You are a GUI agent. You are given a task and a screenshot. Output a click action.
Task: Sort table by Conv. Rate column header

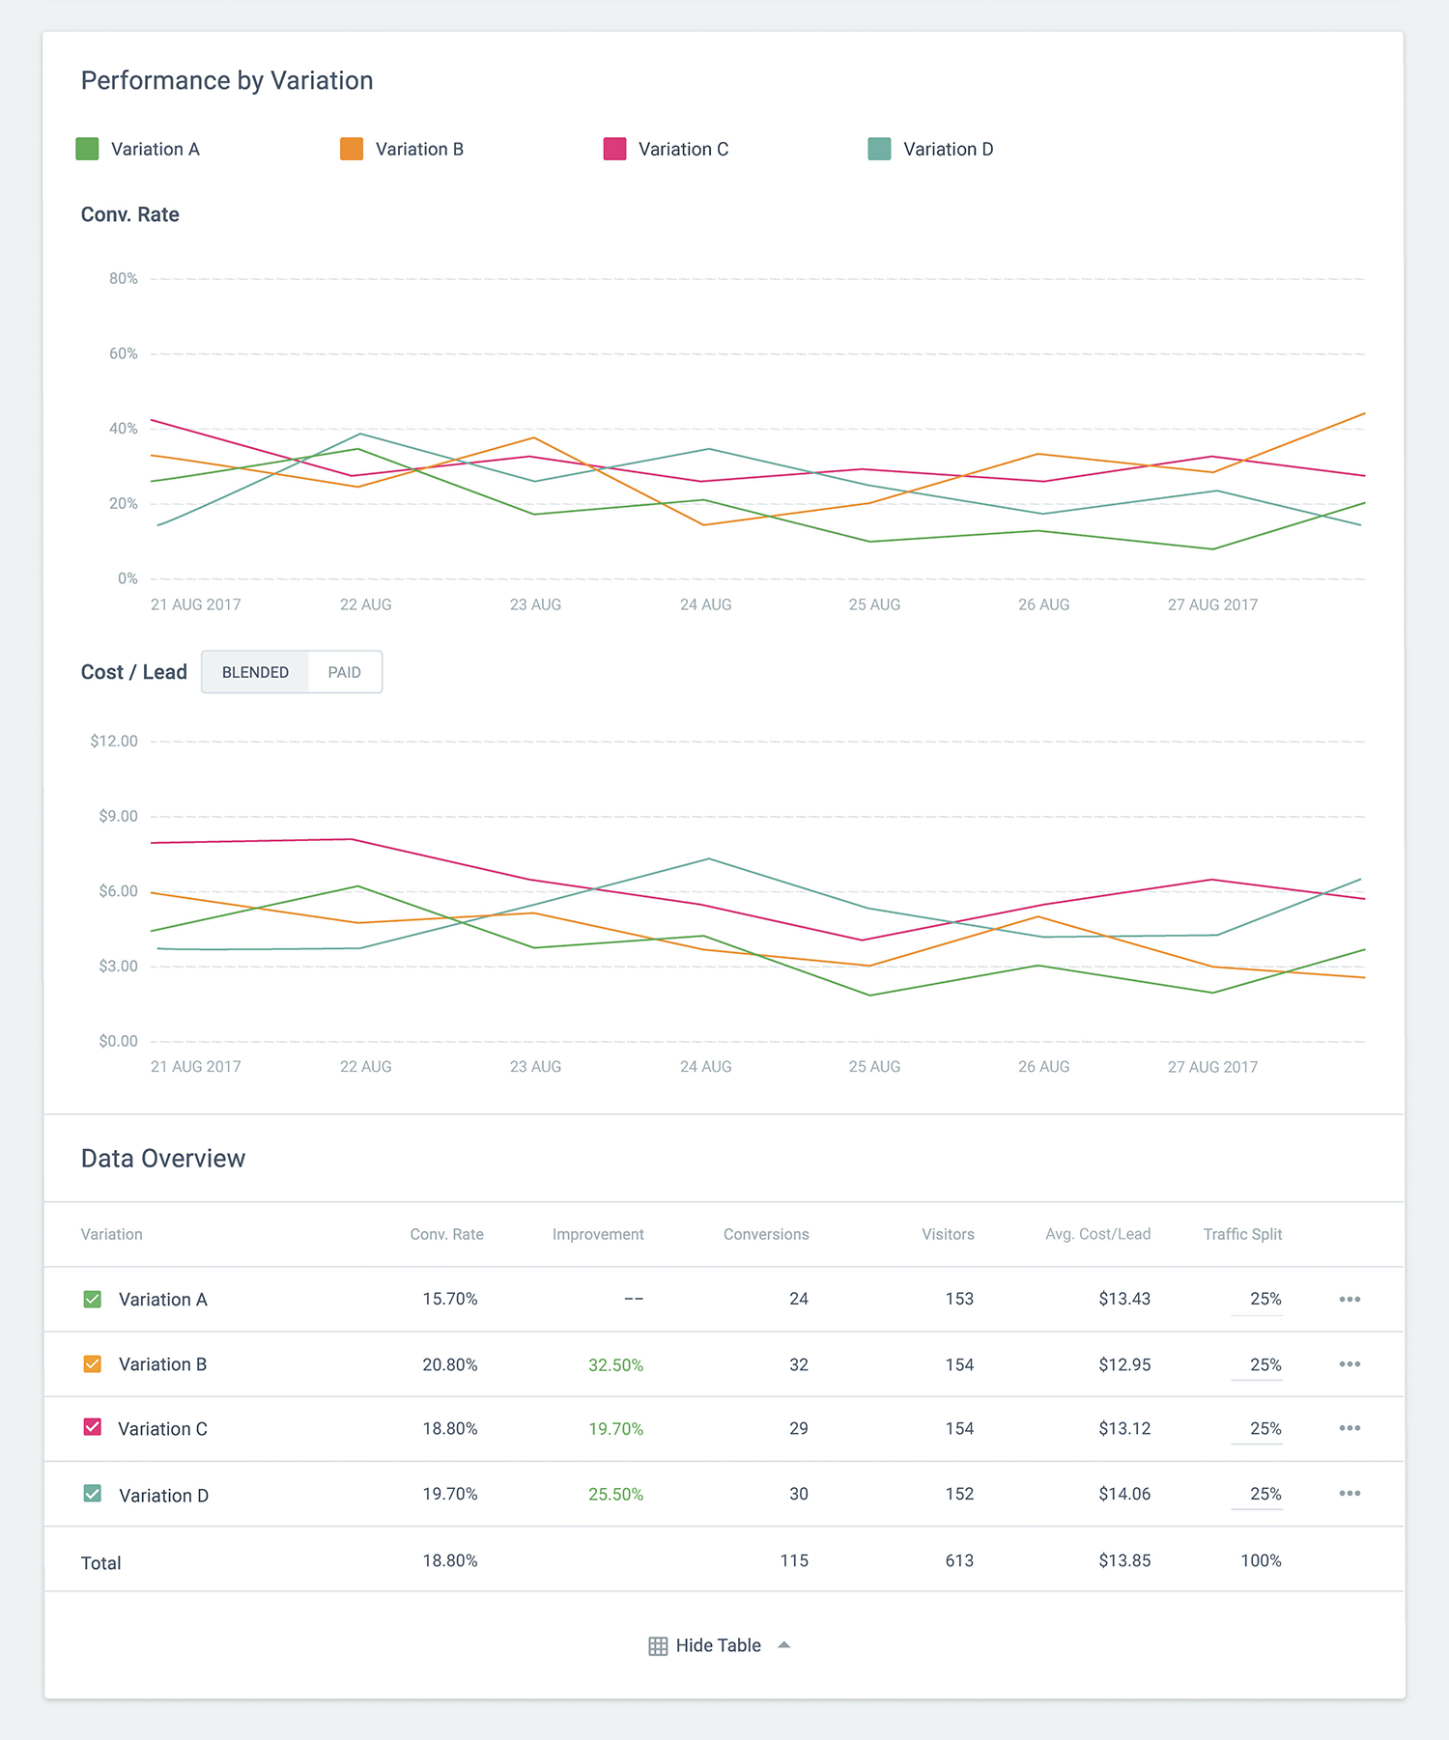pos(446,1234)
